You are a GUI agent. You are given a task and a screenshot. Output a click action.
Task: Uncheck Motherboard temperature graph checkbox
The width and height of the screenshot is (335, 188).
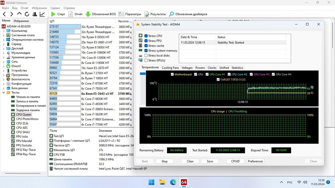(172, 74)
